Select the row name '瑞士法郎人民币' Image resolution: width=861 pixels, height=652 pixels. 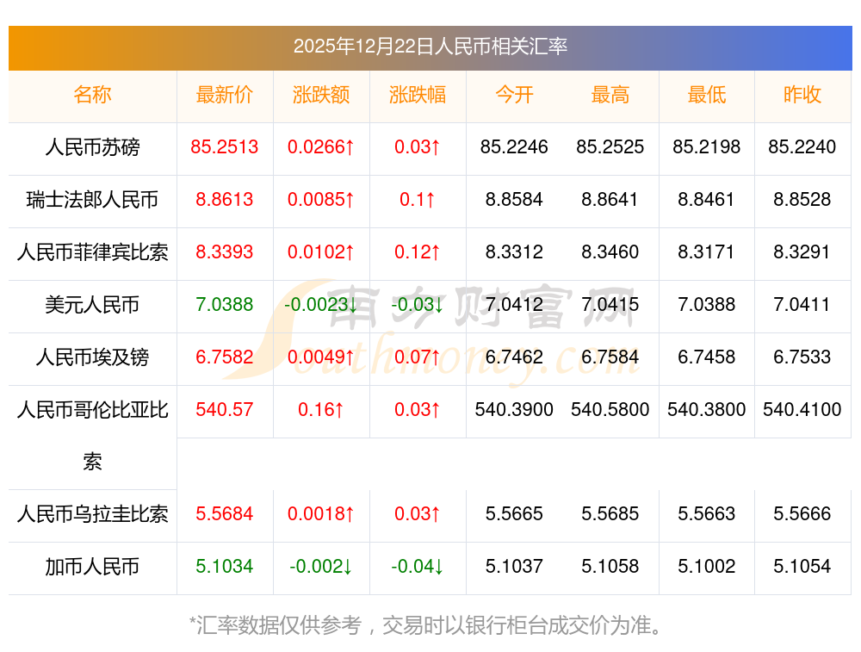click(92, 200)
